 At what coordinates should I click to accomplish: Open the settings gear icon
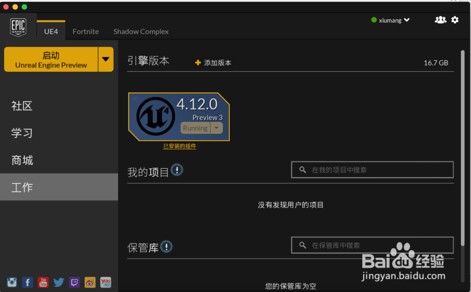(x=455, y=20)
